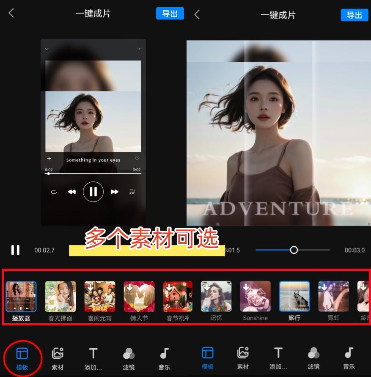Click the right screen's playback progress slider handle
Image resolution: width=371 pixels, height=377 pixels.
pos(294,250)
